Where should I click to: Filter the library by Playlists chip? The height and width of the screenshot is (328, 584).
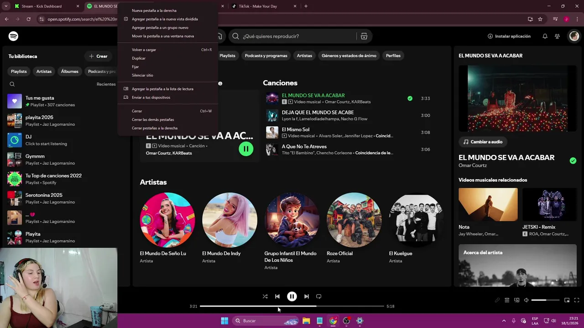19,72
